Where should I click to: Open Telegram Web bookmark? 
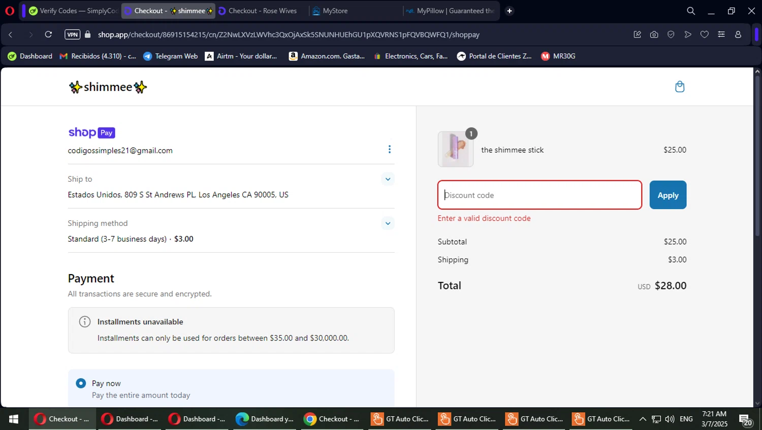171,56
